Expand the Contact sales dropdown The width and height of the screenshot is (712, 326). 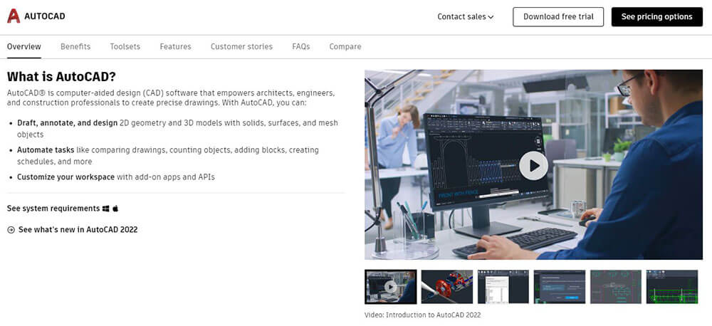click(x=465, y=17)
